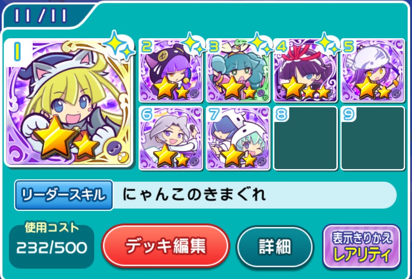This screenshot has height=279, width=412.
Task: Open the 詳細 details button
Action: (x=275, y=246)
